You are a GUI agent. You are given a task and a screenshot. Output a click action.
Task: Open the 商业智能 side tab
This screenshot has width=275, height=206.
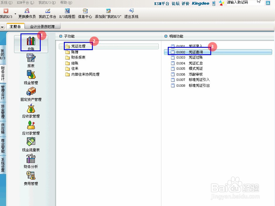pos(3,146)
